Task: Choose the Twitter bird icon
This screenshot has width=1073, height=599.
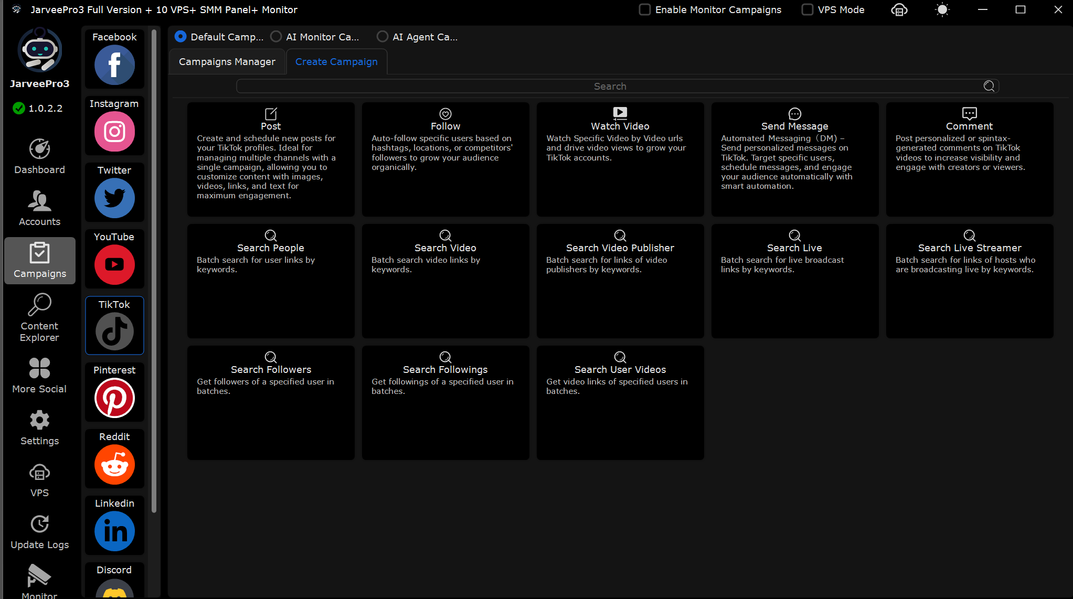Action: pos(114,198)
